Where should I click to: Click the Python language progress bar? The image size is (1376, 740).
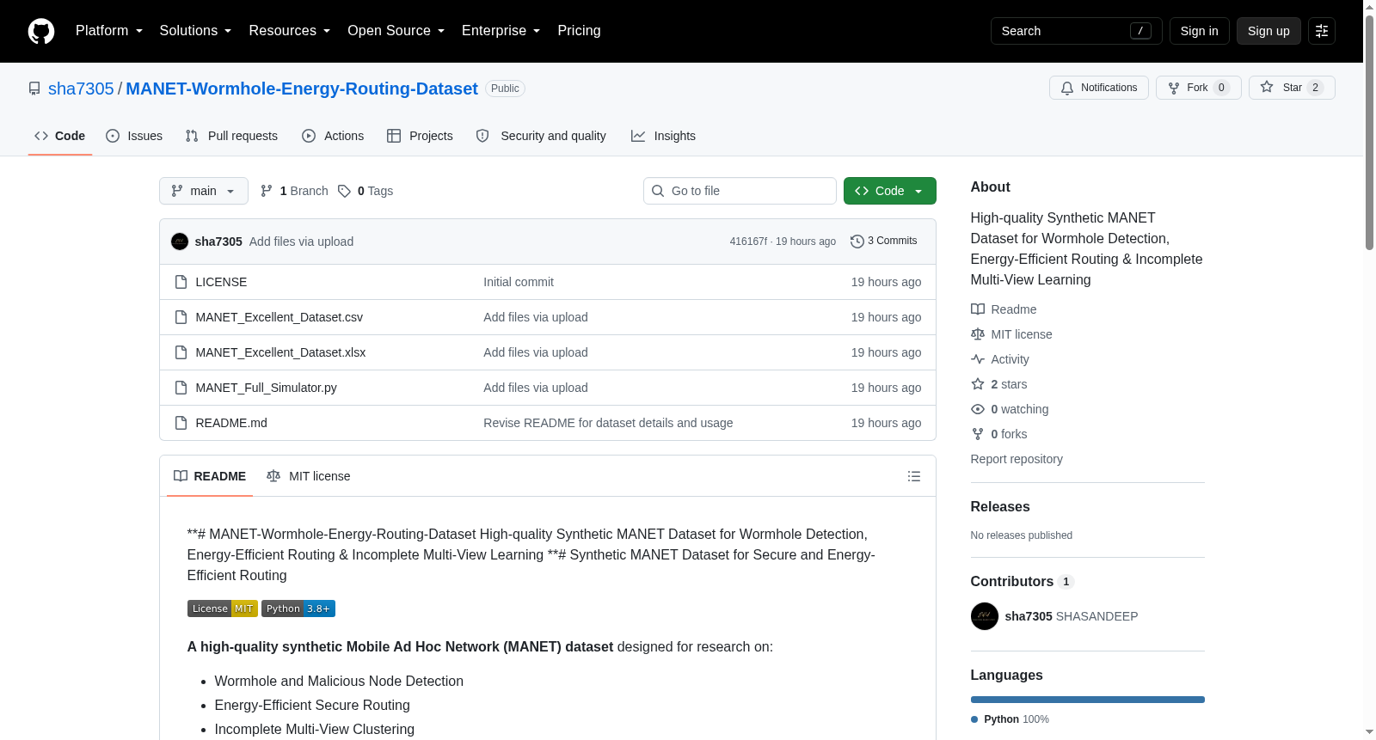tap(1088, 700)
